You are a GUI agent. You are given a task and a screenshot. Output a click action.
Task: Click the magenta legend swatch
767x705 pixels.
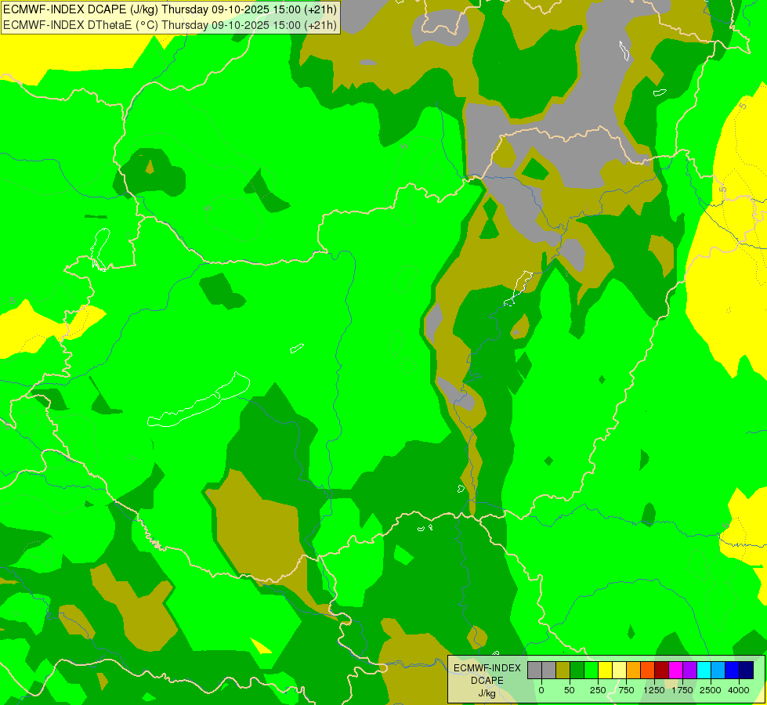(x=676, y=671)
